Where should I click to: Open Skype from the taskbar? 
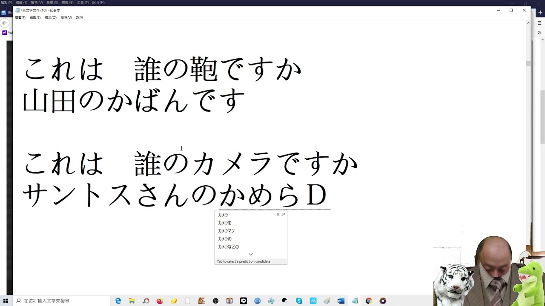click(299, 301)
